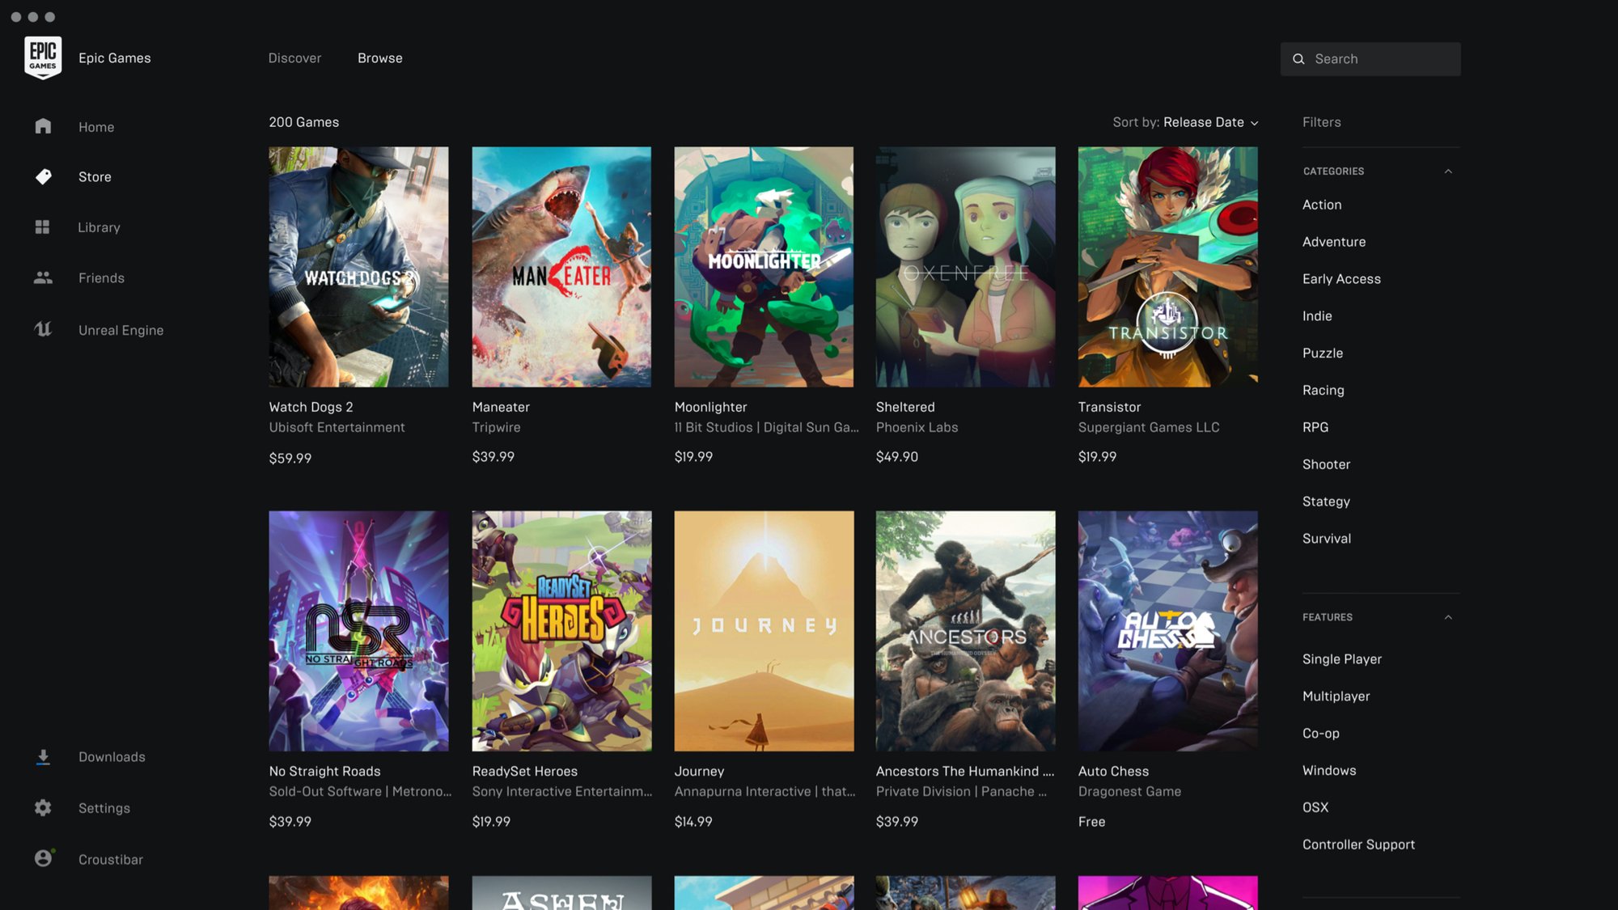Click the Watch Dogs 2 title text
1618x910 pixels.
pos(311,407)
